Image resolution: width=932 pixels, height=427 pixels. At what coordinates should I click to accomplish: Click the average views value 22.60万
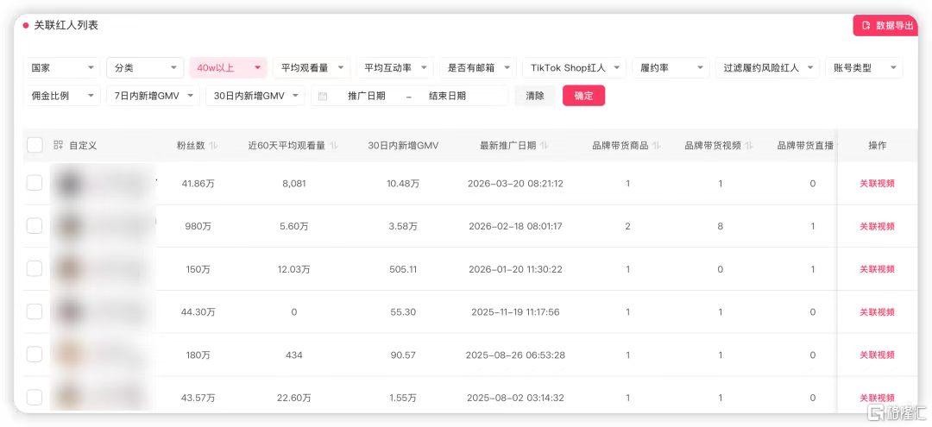coord(294,398)
